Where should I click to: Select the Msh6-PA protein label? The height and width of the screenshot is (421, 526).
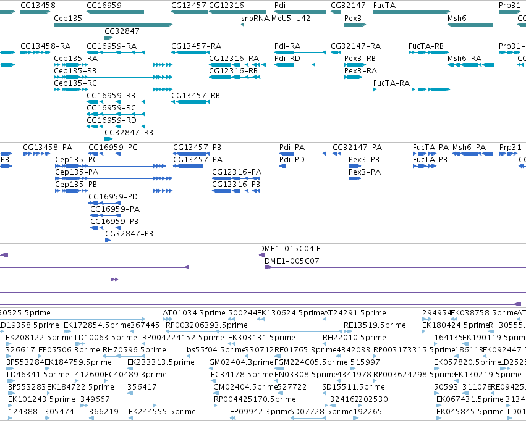click(469, 148)
